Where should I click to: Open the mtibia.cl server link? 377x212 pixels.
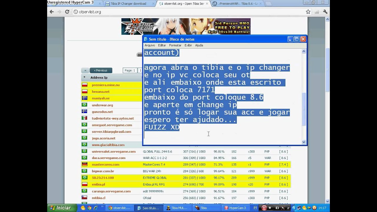(99, 198)
